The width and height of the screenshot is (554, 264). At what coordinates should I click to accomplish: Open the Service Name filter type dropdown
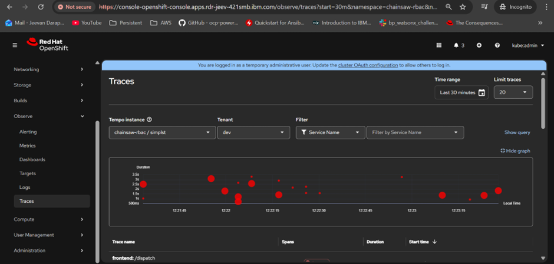coord(329,132)
